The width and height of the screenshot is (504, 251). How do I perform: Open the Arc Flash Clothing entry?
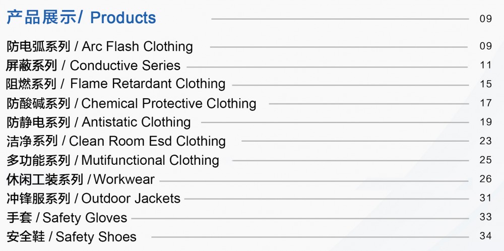(100, 47)
